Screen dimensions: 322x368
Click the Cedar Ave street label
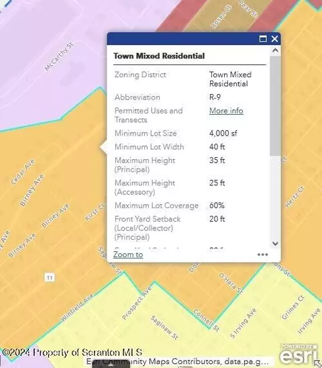pos(23,171)
